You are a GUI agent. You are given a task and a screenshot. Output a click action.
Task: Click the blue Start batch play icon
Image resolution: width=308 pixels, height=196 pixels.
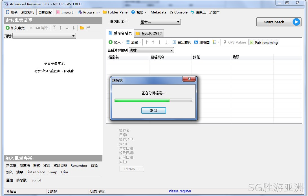(296, 22)
